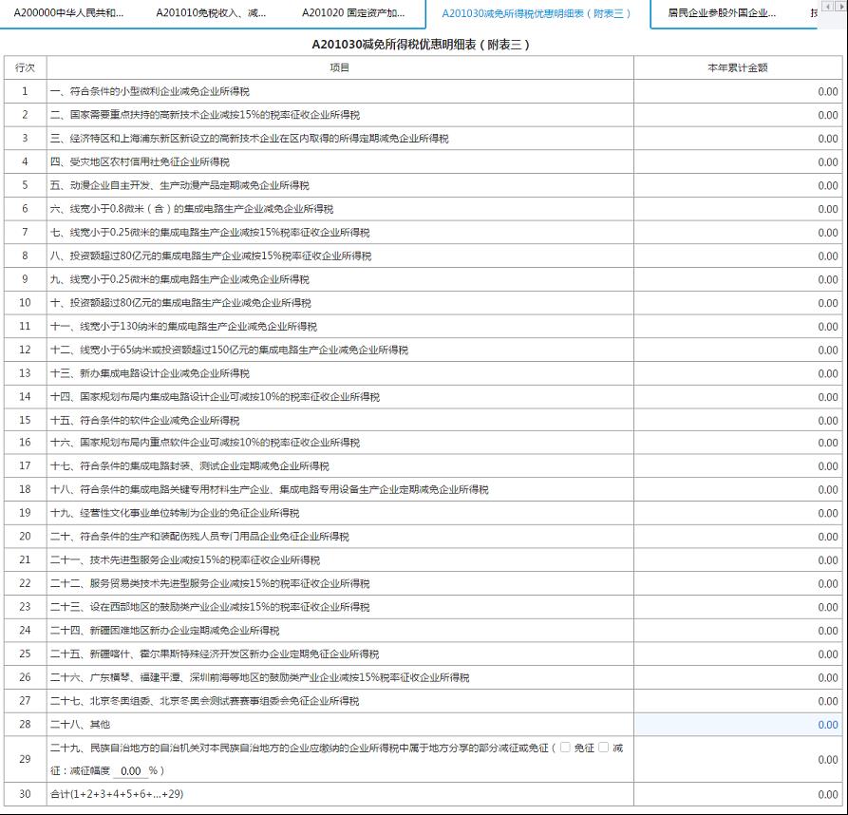Click the partially visible rightmost tab
This screenshot has width=848, height=815.
coord(813,13)
